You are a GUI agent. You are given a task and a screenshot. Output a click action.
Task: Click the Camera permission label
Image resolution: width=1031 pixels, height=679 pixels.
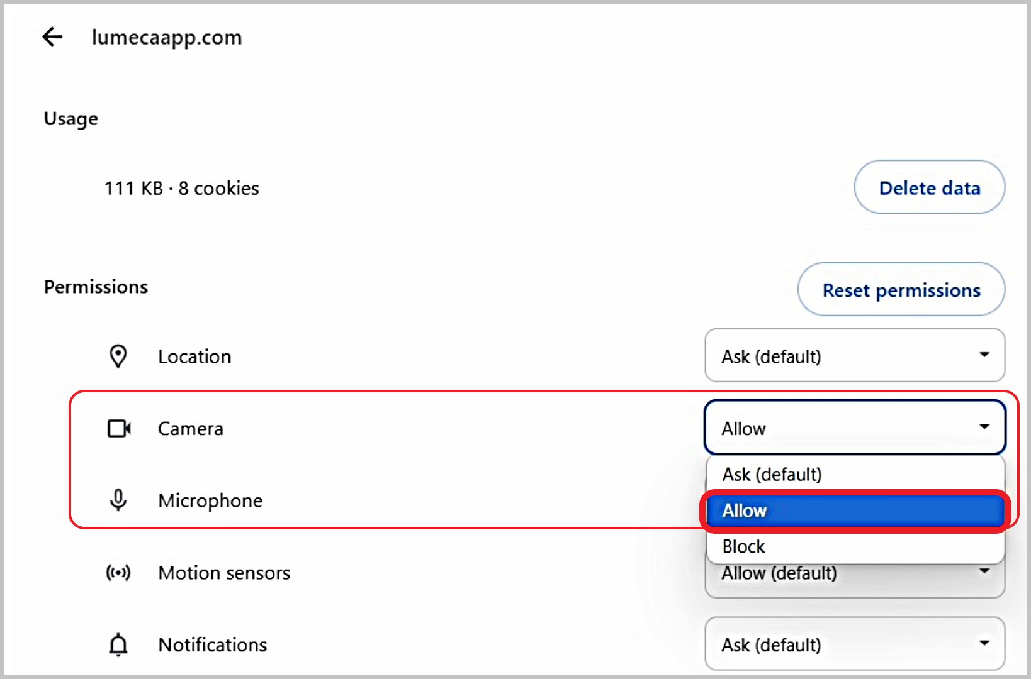pos(190,429)
